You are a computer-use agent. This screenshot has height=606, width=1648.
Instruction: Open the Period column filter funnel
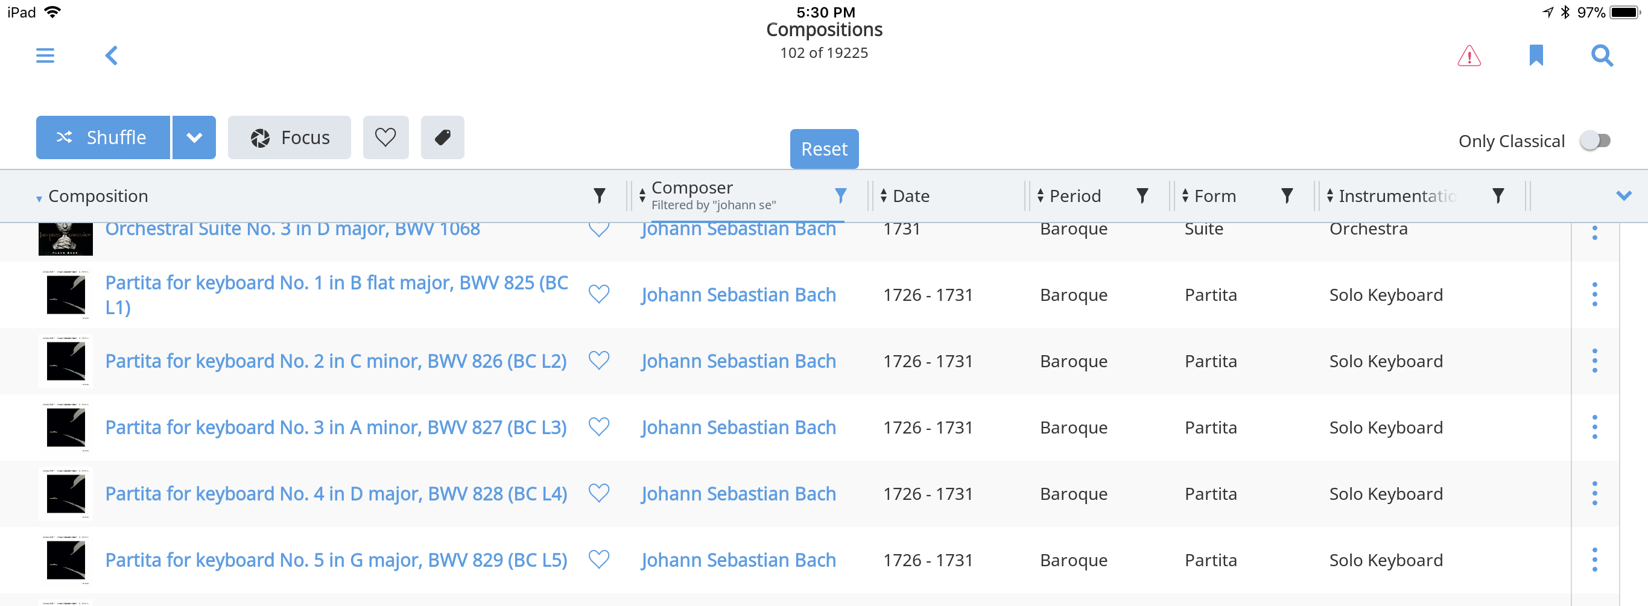pos(1142,195)
